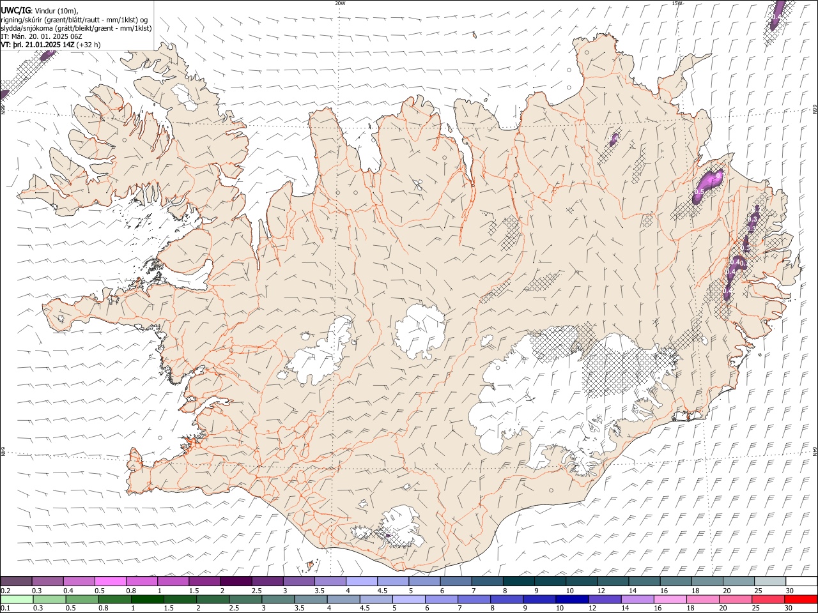
Task: Click the '18' label under lower legend
Action: (697, 608)
